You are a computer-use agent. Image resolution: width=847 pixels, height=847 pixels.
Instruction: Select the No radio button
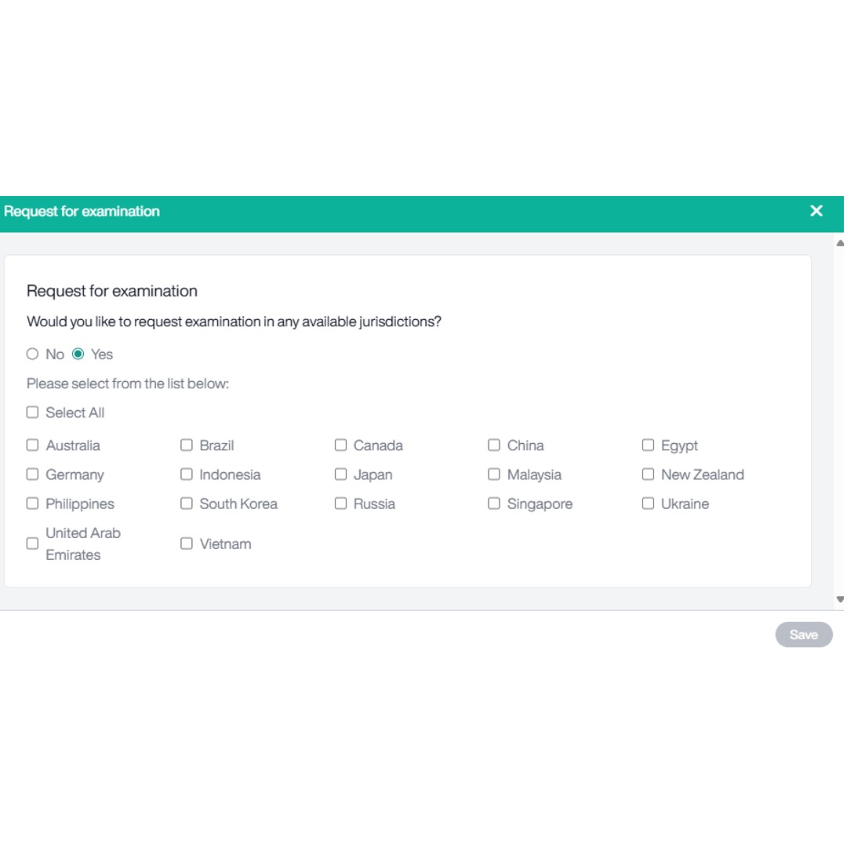pos(32,354)
